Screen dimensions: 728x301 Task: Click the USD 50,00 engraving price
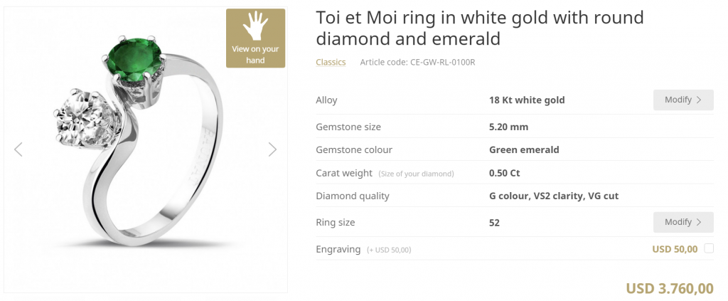(675, 249)
